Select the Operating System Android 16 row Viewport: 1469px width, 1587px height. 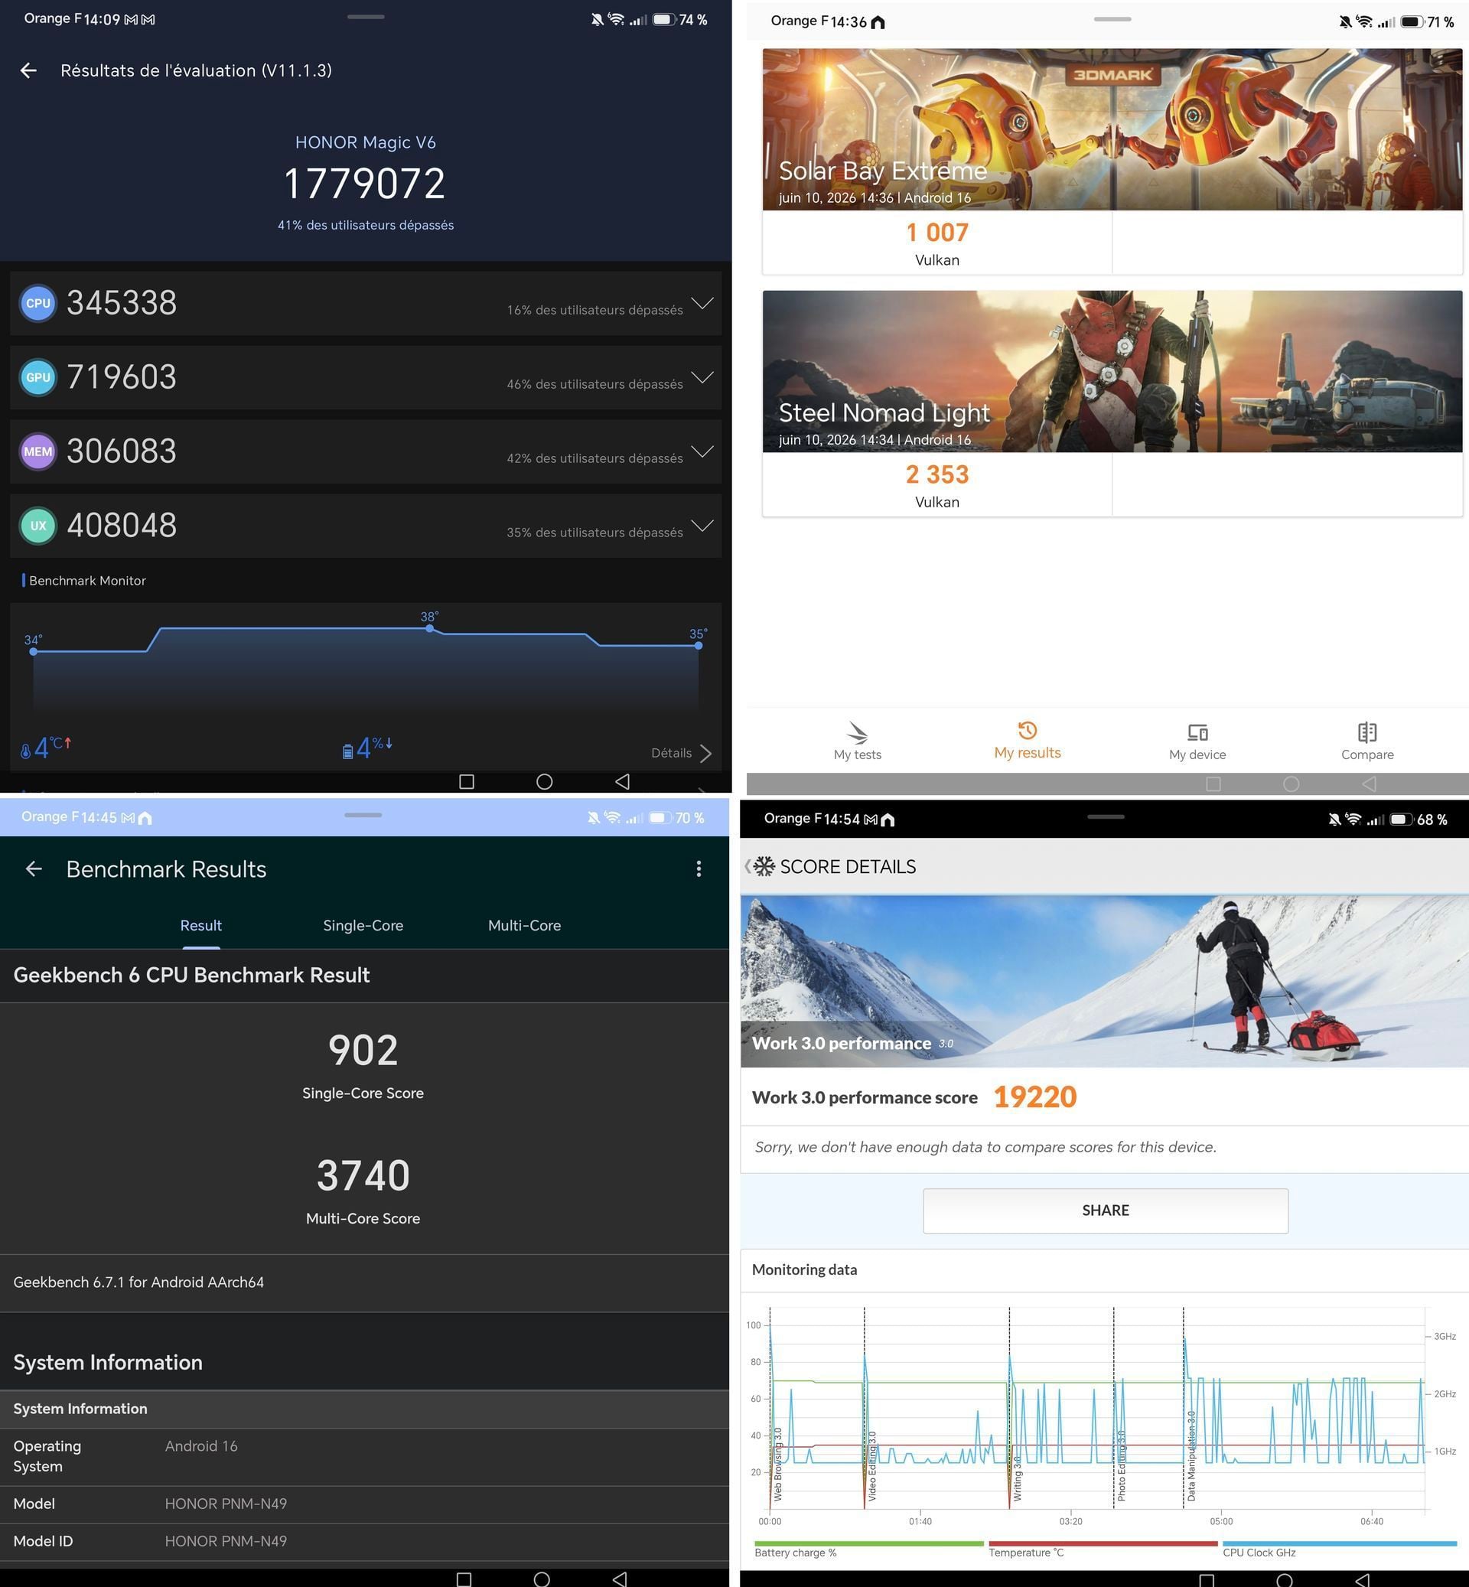364,1456
